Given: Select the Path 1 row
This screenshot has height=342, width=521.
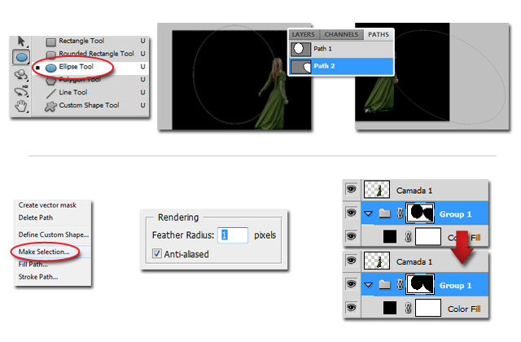Looking at the screenshot, I should click(x=341, y=49).
